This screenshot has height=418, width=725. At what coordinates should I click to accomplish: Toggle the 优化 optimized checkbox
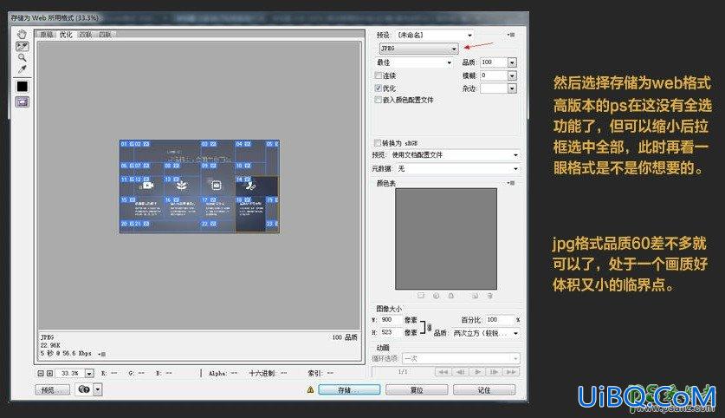point(379,88)
